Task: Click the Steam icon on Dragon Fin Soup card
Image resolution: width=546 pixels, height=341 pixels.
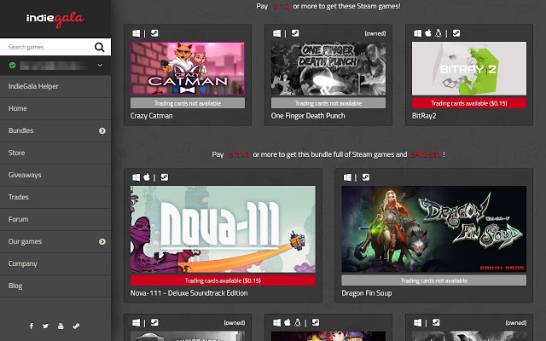Action: (x=366, y=177)
